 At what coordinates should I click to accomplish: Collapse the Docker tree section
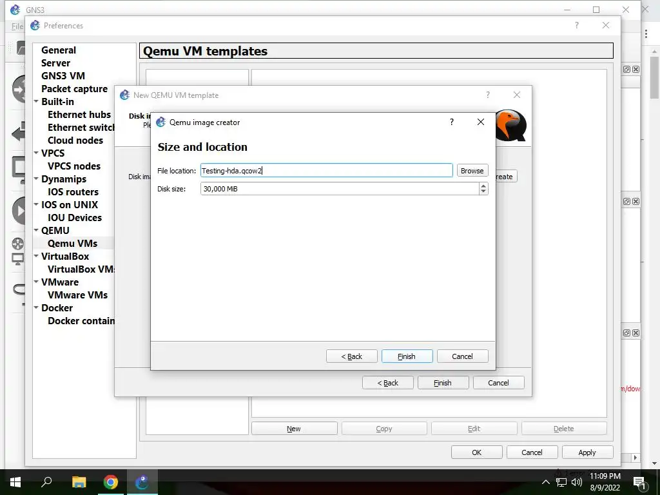click(36, 307)
